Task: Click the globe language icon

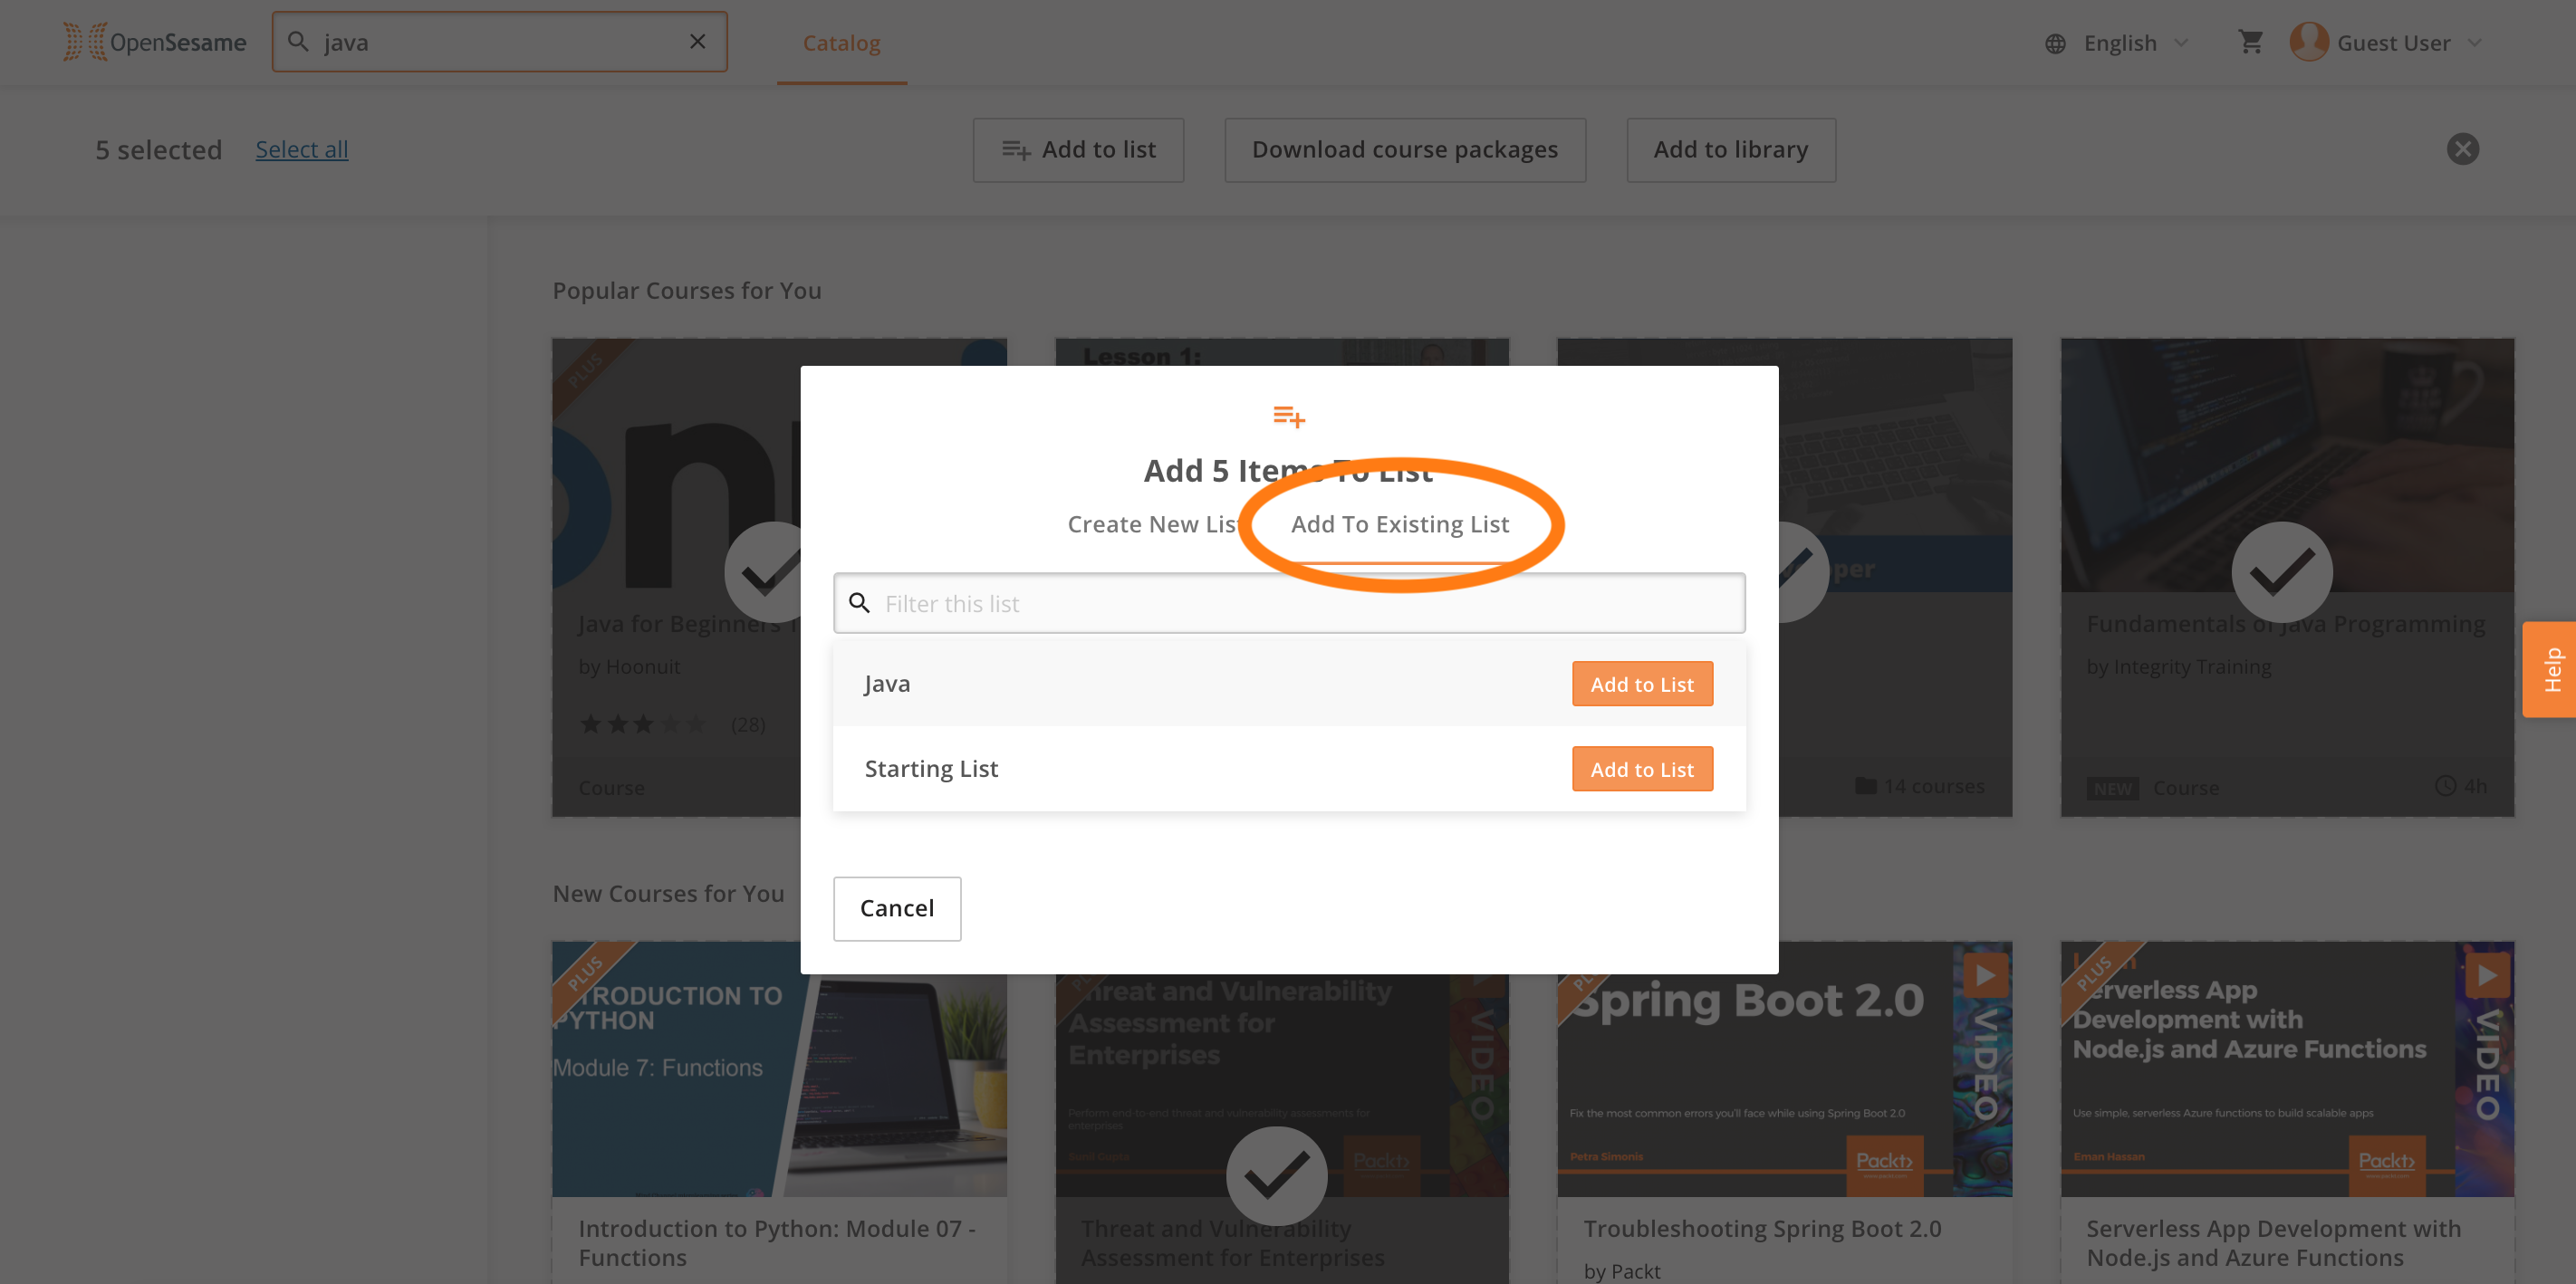Action: tap(2055, 43)
